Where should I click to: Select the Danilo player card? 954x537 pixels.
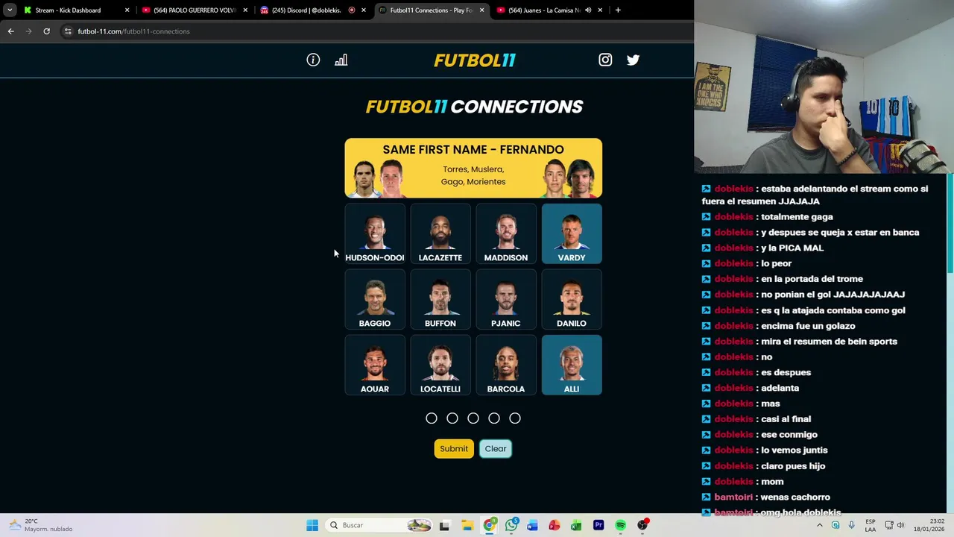tap(572, 300)
